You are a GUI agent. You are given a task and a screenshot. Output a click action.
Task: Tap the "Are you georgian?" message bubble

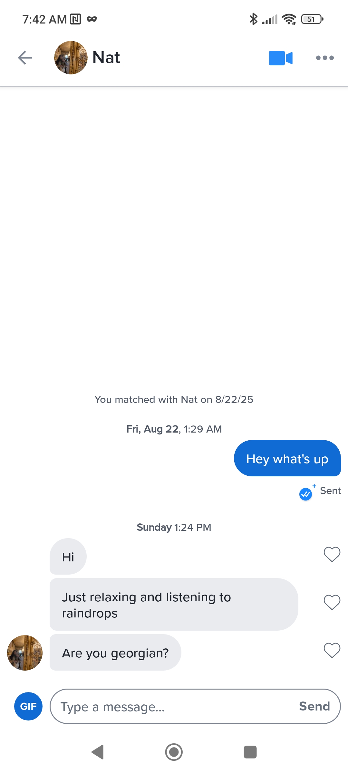coord(115,653)
